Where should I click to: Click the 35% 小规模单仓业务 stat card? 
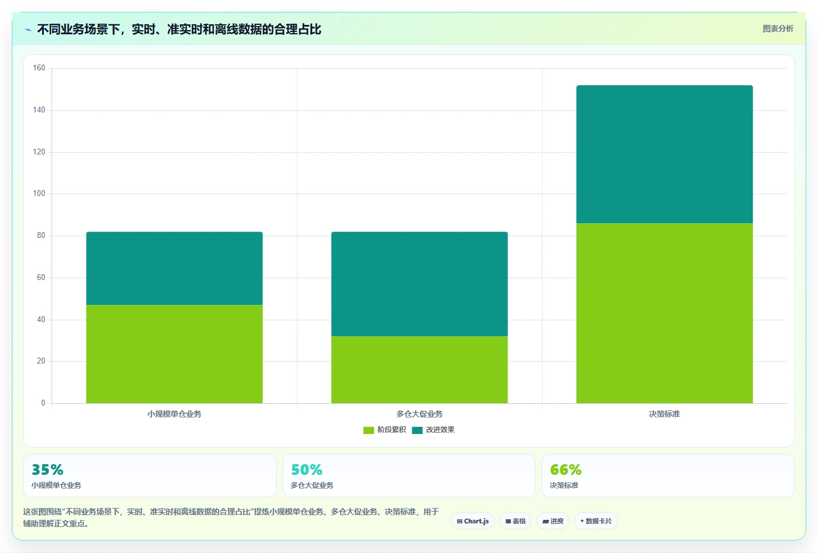click(150, 475)
